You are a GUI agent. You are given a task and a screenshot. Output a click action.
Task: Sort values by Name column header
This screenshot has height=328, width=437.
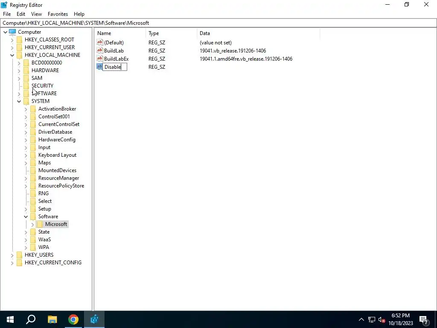click(x=120, y=33)
